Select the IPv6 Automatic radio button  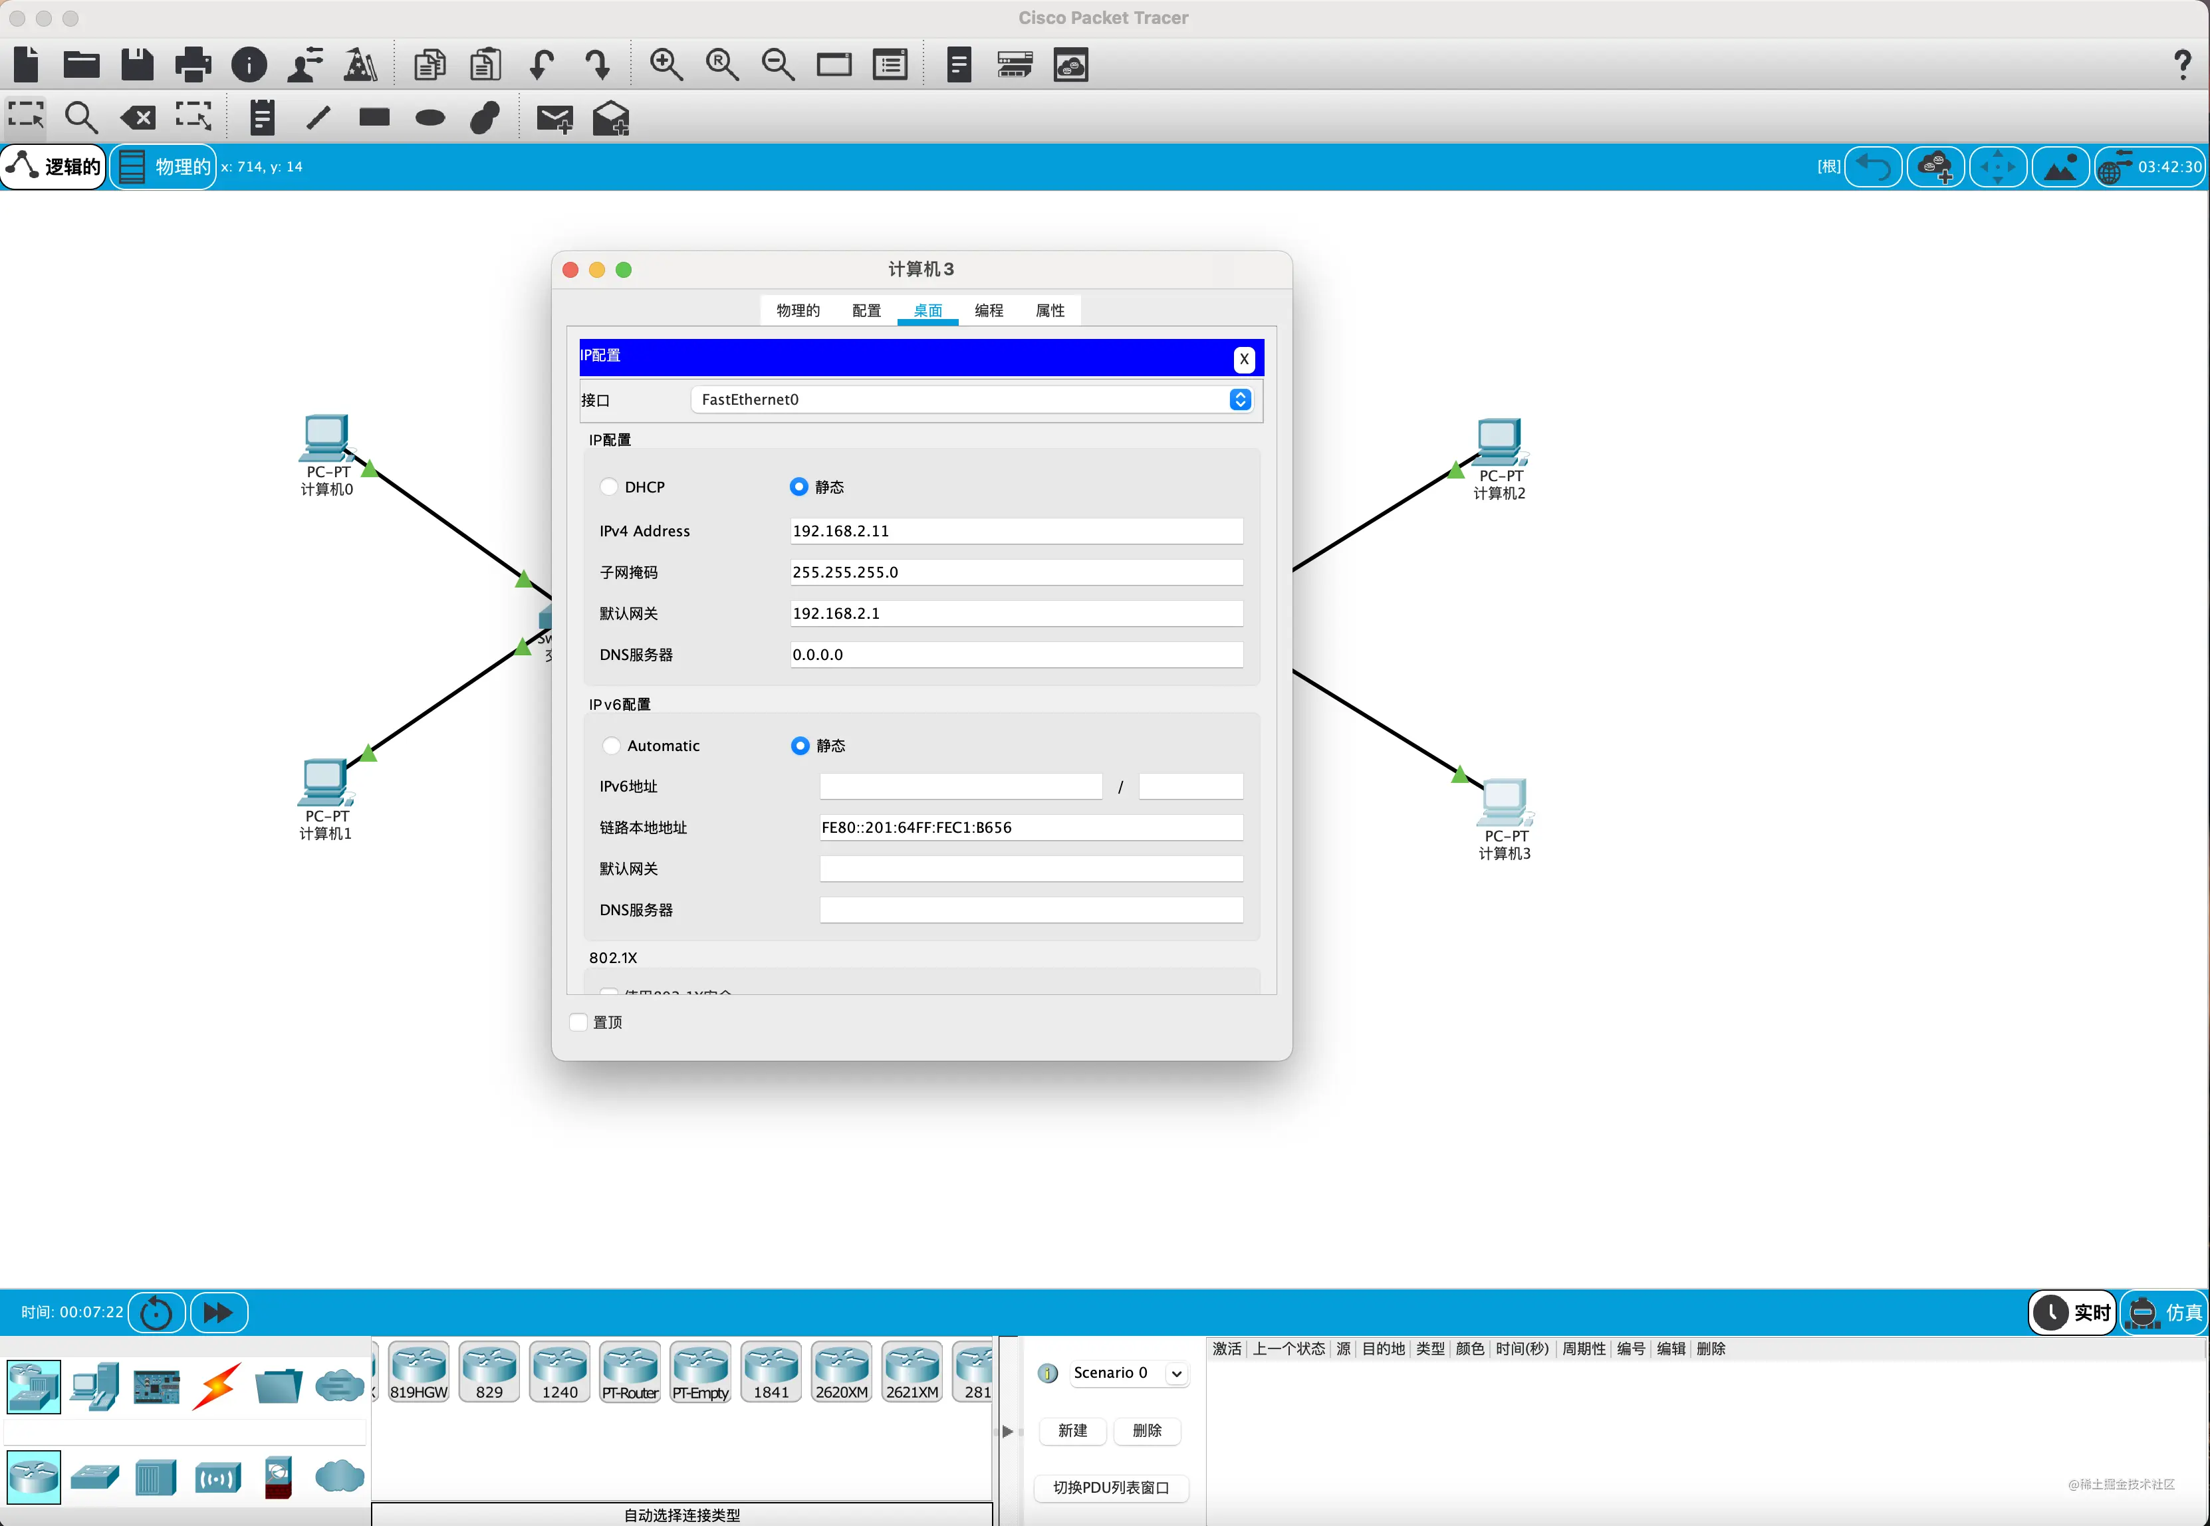pos(612,746)
